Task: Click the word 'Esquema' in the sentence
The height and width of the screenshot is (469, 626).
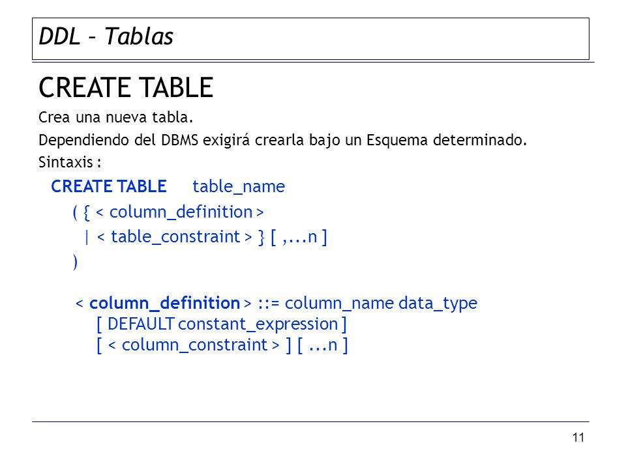Action: 397,141
